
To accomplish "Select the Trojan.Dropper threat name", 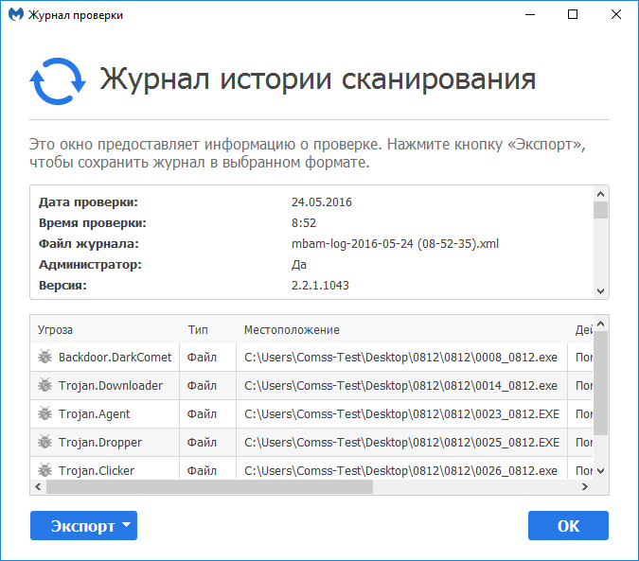I will pos(100,443).
